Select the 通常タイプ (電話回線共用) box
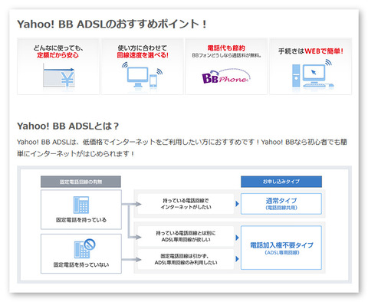Image resolution: width=368 pixels, height=302 pixels. [x=281, y=204]
